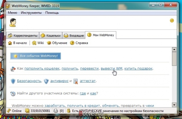
Task: Click the scrollbar down arrow
Action: 174,105
